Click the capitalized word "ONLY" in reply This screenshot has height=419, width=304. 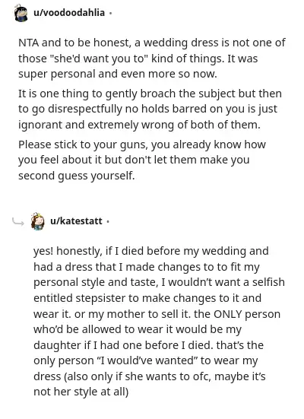coord(228,314)
